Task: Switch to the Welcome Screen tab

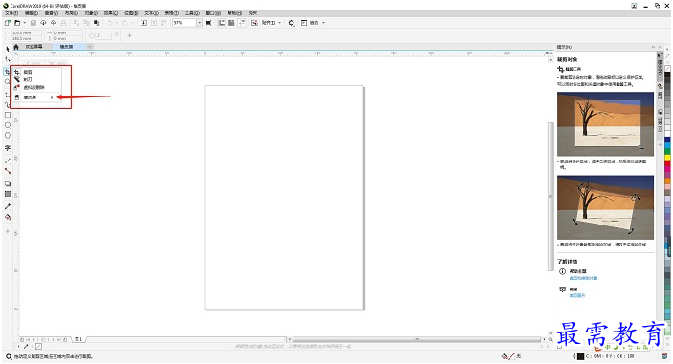Action: coord(33,46)
